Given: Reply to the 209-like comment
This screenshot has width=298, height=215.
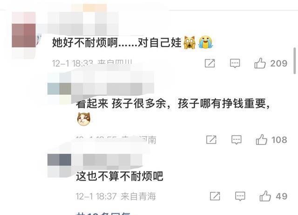Looking at the screenshot, I should point(235,63).
